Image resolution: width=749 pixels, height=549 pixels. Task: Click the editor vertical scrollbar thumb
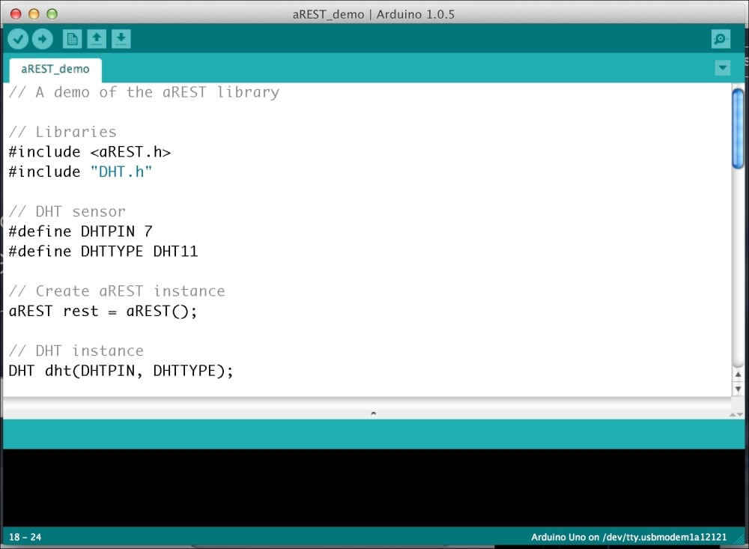click(738, 129)
